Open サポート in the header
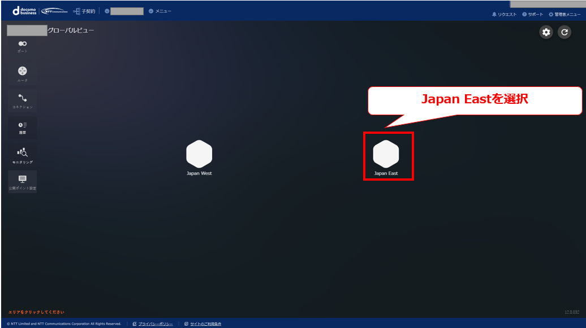Viewport: 586px width, 328px height. 533,14
